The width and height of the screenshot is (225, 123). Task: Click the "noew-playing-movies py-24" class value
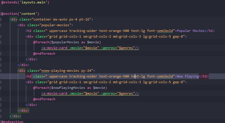tap(66, 71)
